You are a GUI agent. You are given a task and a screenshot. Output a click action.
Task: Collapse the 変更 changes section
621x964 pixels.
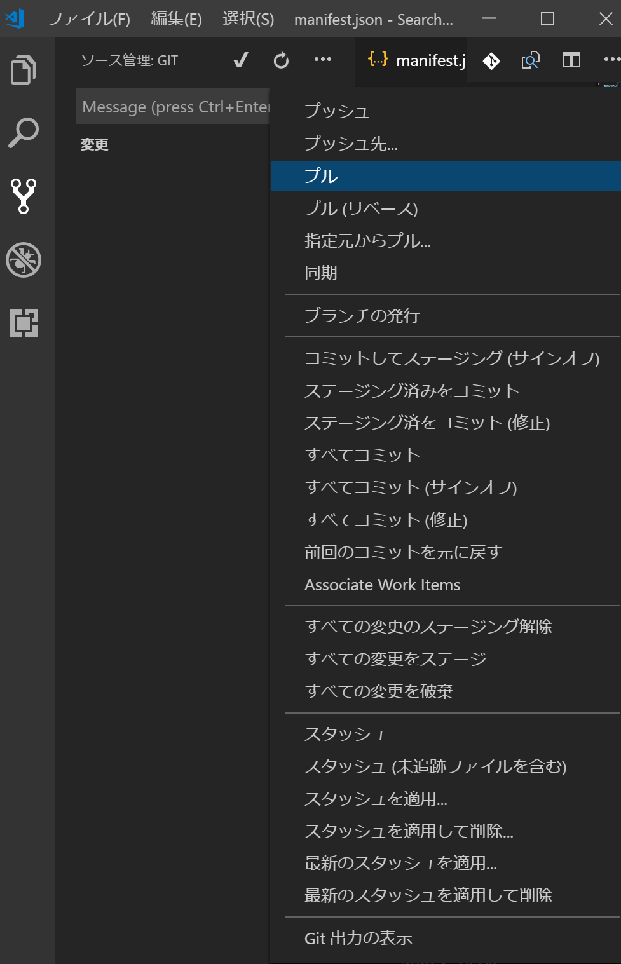(93, 144)
